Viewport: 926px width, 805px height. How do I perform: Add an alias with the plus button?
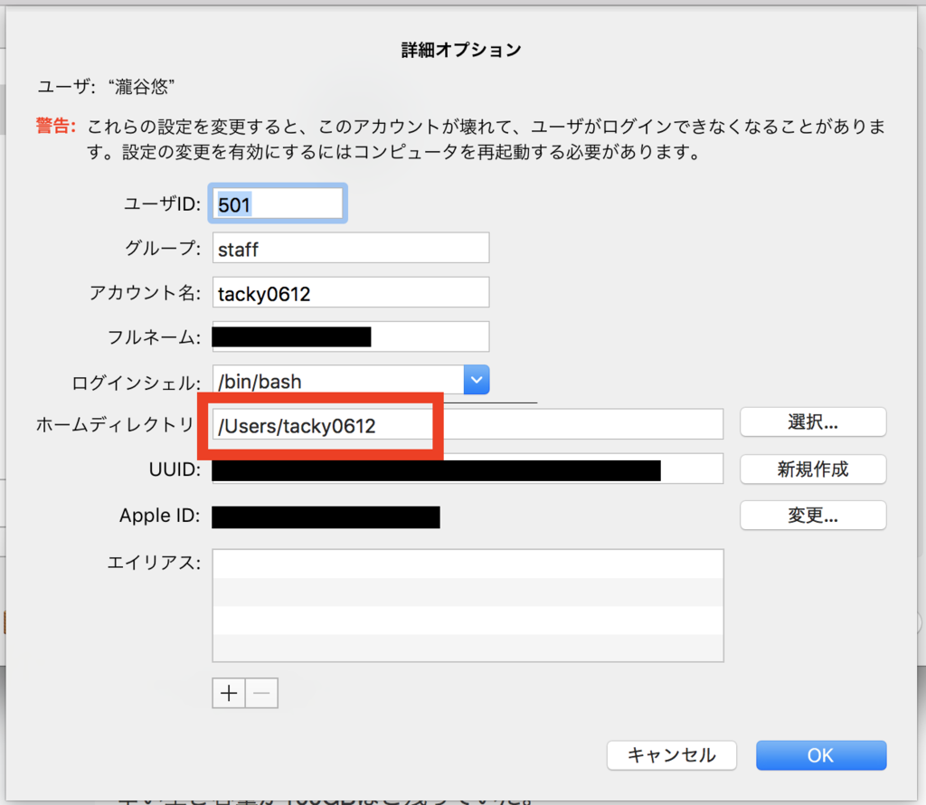coord(229,693)
